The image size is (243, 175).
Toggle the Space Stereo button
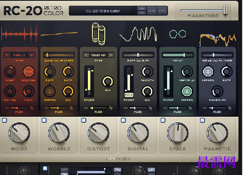coord(187,91)
